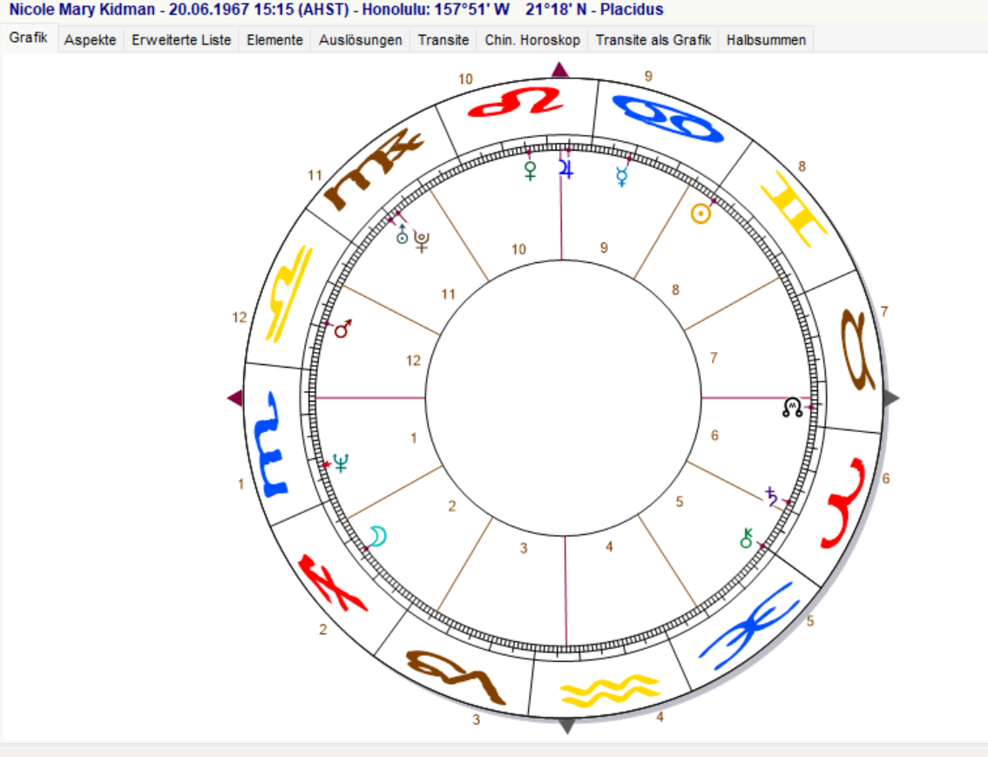Open the Erweiterte Liste tab
This screenshot has height=757, width=988.
pyautogui.click(x=181, y=40)
